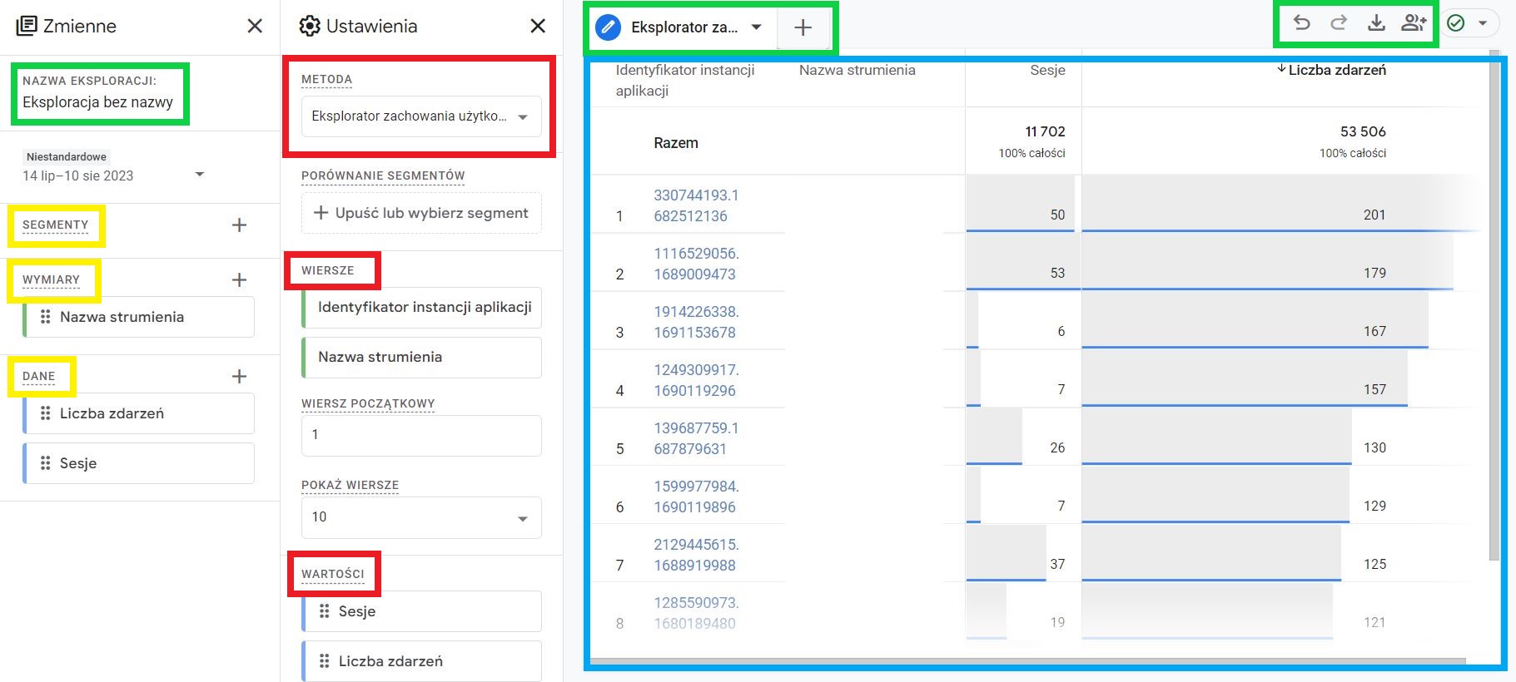
Task: Open user 1249309917.1690119296
Action: [696, 380]
